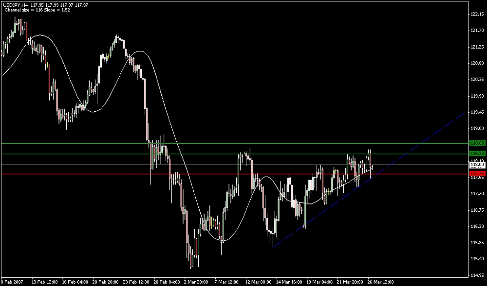Screen dimensions: 487x286
Task: Click the 7 Mar 12:00 time label
Action: [227, 282]
